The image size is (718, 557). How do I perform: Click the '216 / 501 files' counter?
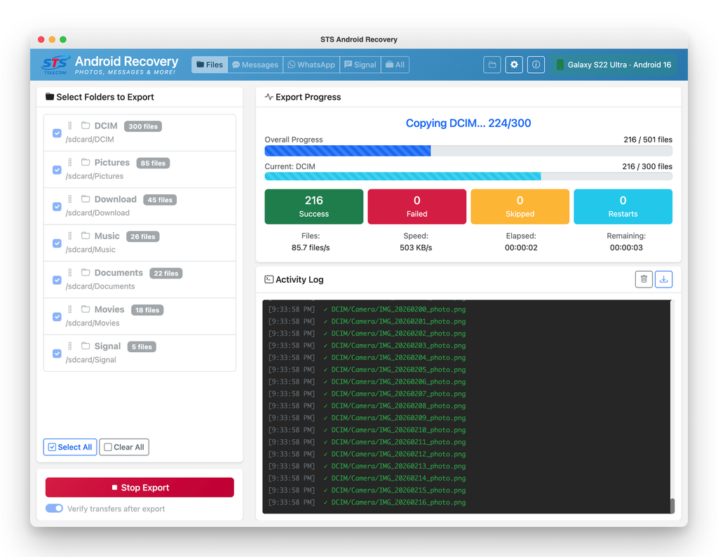point(648,139)
